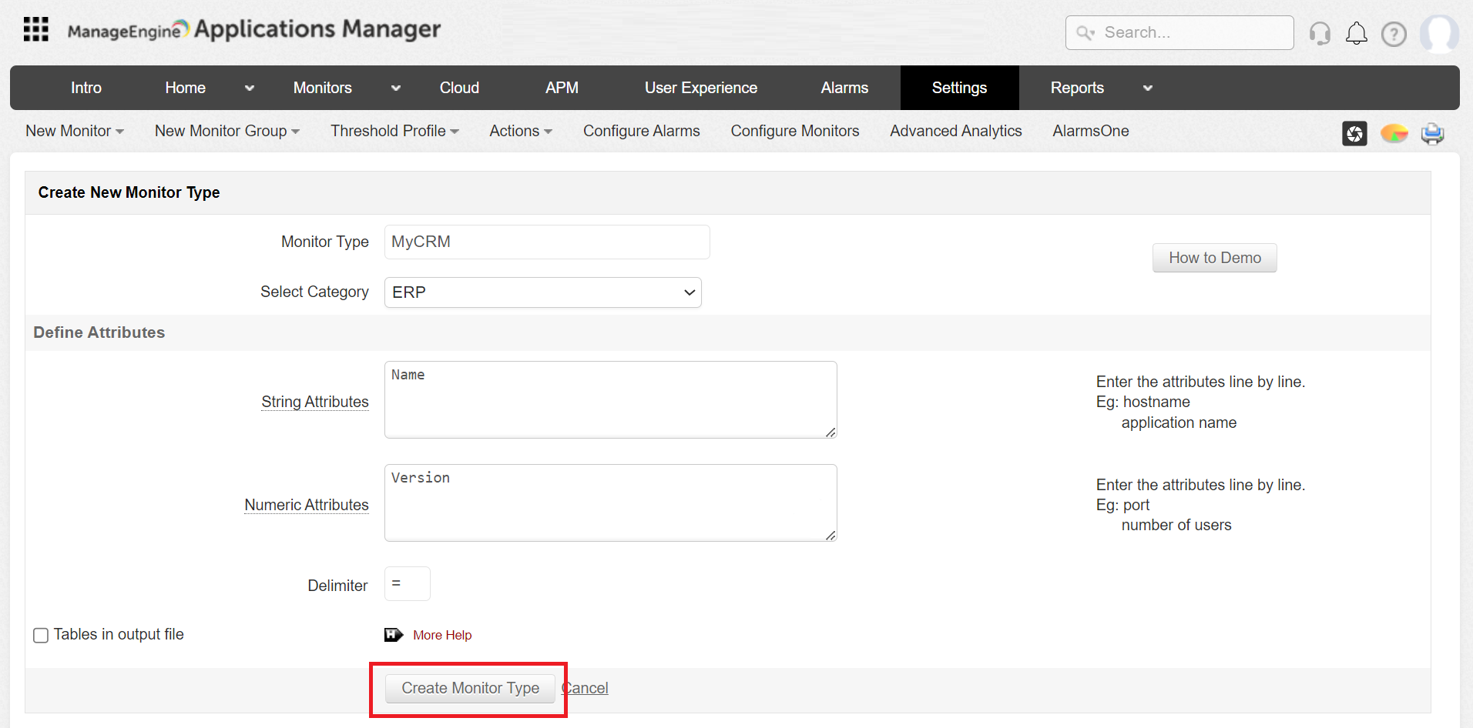
Task: Go to the Intro tab
Action: (86, 88)
